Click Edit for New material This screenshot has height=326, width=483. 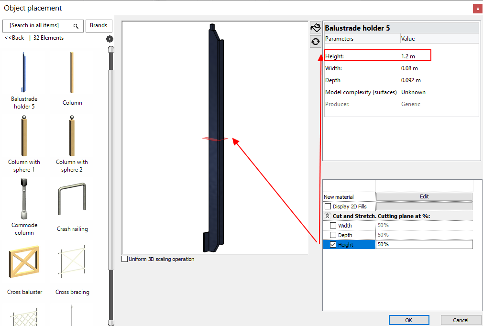pos(424,196)
